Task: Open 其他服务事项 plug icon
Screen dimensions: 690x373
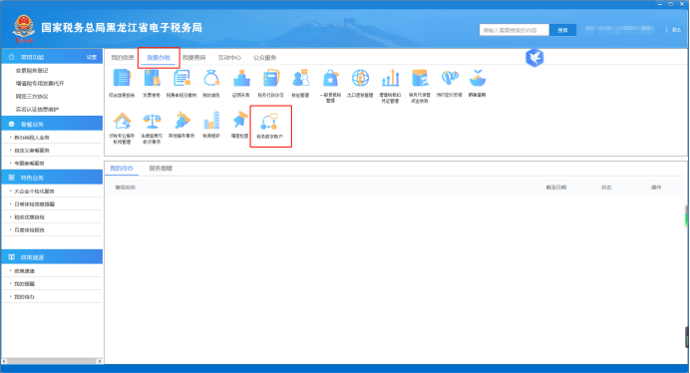Action: [181, 121]
